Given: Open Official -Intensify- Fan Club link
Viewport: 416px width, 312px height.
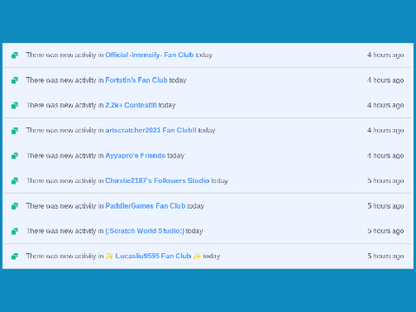Looking at the screenshot, I should (149, 55).
